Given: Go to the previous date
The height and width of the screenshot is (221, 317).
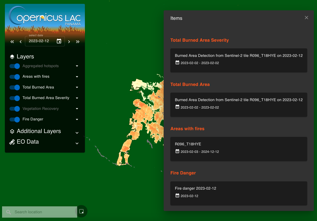Looking at the screenshot, I should 21,42.
